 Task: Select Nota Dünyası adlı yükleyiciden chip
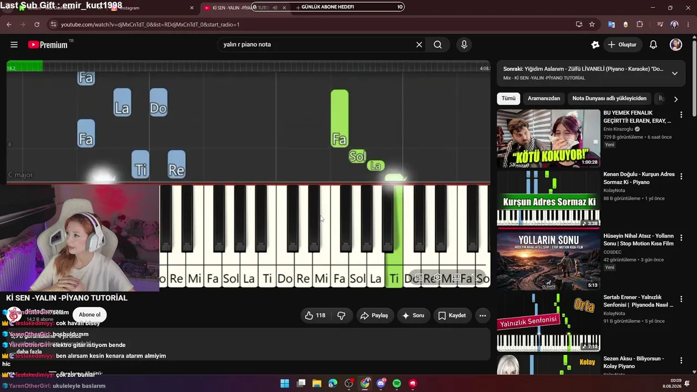point(609,99)
